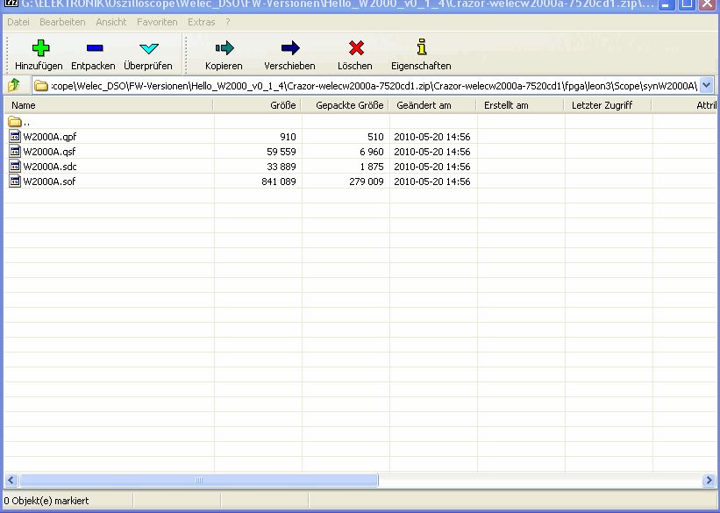The height and width of the screenshot is (513, 720).
Task: Sort files by Größe column
Action: [x=257, y=105]
